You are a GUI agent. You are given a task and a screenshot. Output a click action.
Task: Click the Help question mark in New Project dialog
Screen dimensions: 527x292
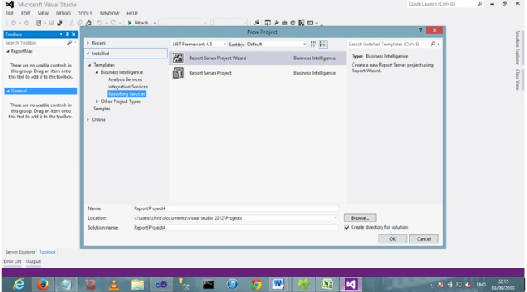420,31
